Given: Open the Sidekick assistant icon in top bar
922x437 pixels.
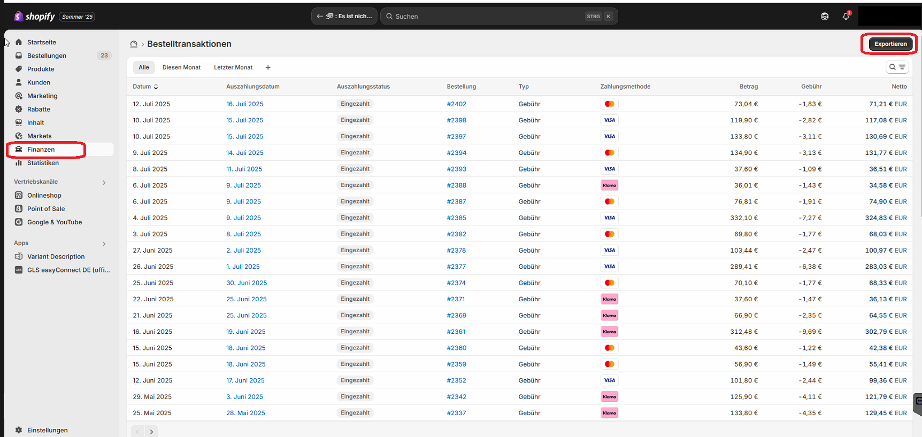Looking at the screenshot, I should (825, 17).
